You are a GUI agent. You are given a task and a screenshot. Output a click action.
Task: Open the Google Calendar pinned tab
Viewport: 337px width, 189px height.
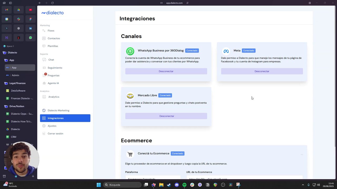(7, 19)
